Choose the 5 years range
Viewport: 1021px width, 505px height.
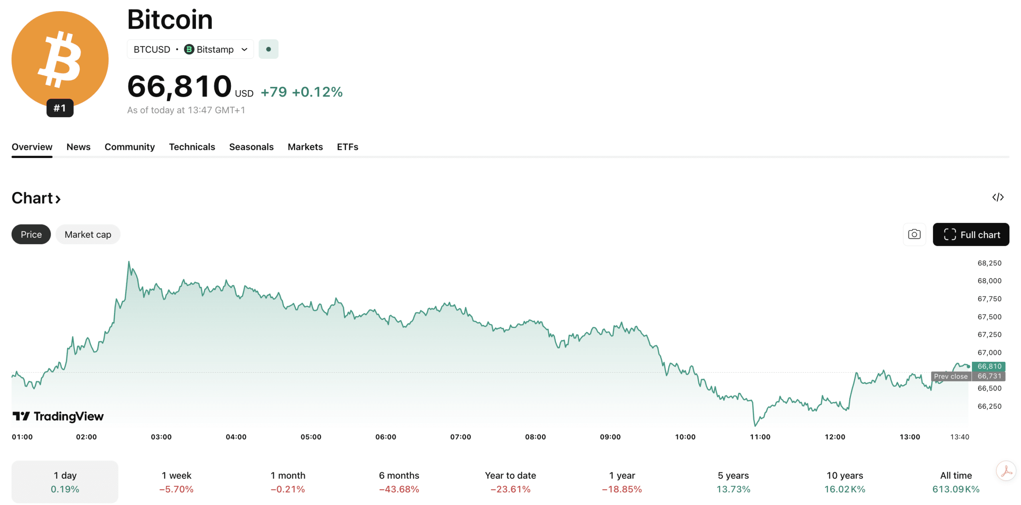733,481
